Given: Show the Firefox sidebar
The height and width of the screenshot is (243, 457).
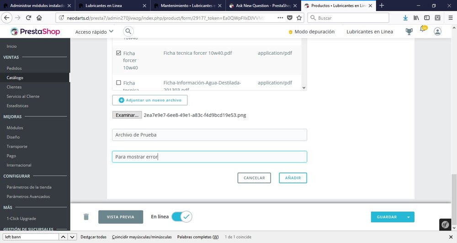Looking at the screenshot, I should pos(427,18).
